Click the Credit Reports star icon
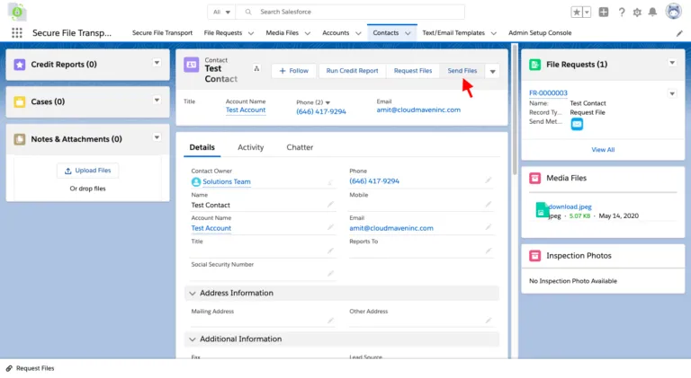 coord(20,65)
